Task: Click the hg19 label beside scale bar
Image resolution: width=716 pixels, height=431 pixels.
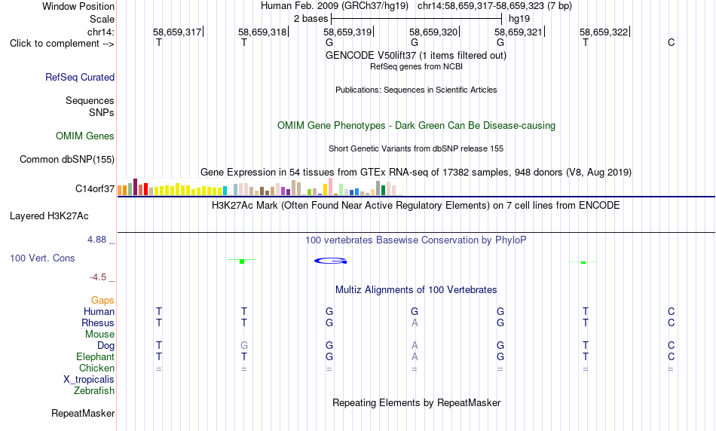Action: [x=519, y=19]
